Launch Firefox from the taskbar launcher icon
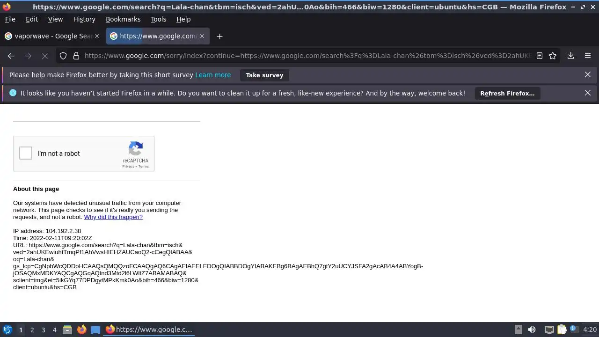This screenshot has height=337, width=599. coord(81,330)
